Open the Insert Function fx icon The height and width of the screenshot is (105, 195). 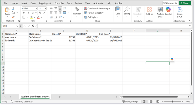click(x=33, y=26)
